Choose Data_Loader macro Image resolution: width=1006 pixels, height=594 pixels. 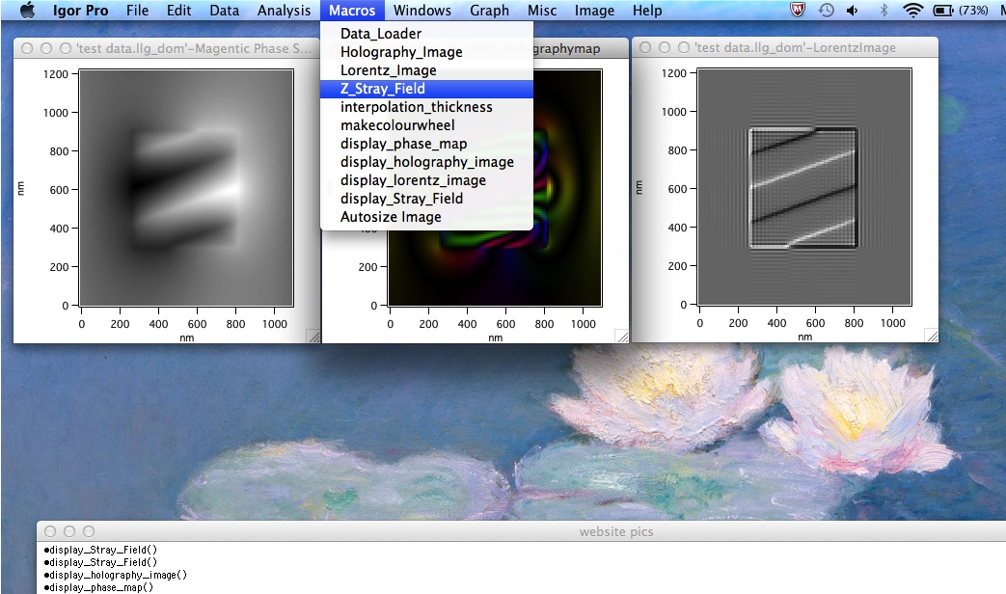coord(380,34)
